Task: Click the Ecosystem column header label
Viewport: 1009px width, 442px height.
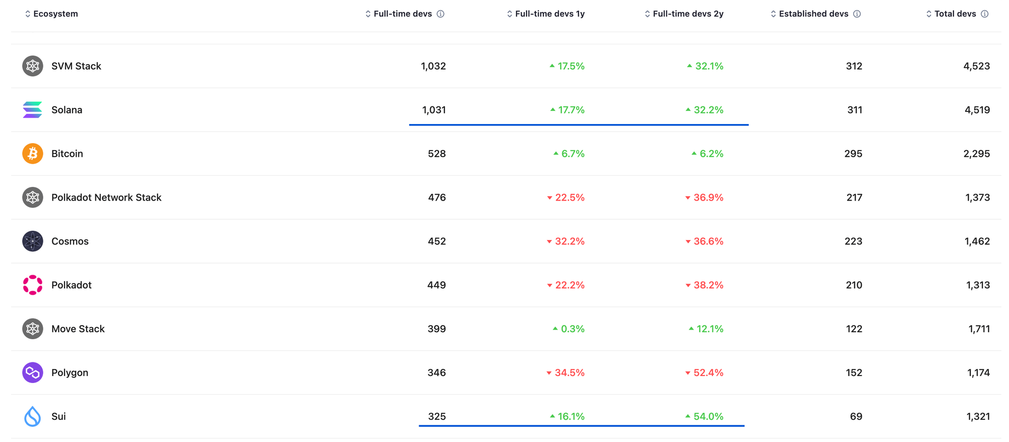Action: pyautogui.click(x=55, y=14)
